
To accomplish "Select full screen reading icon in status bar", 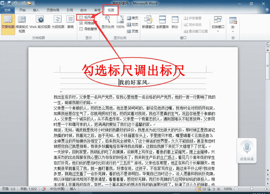I will coord(204,189).
